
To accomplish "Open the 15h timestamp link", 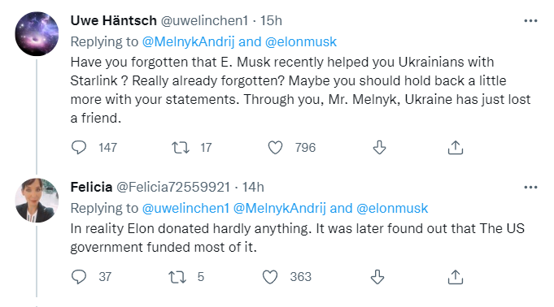I will point(272,21).
